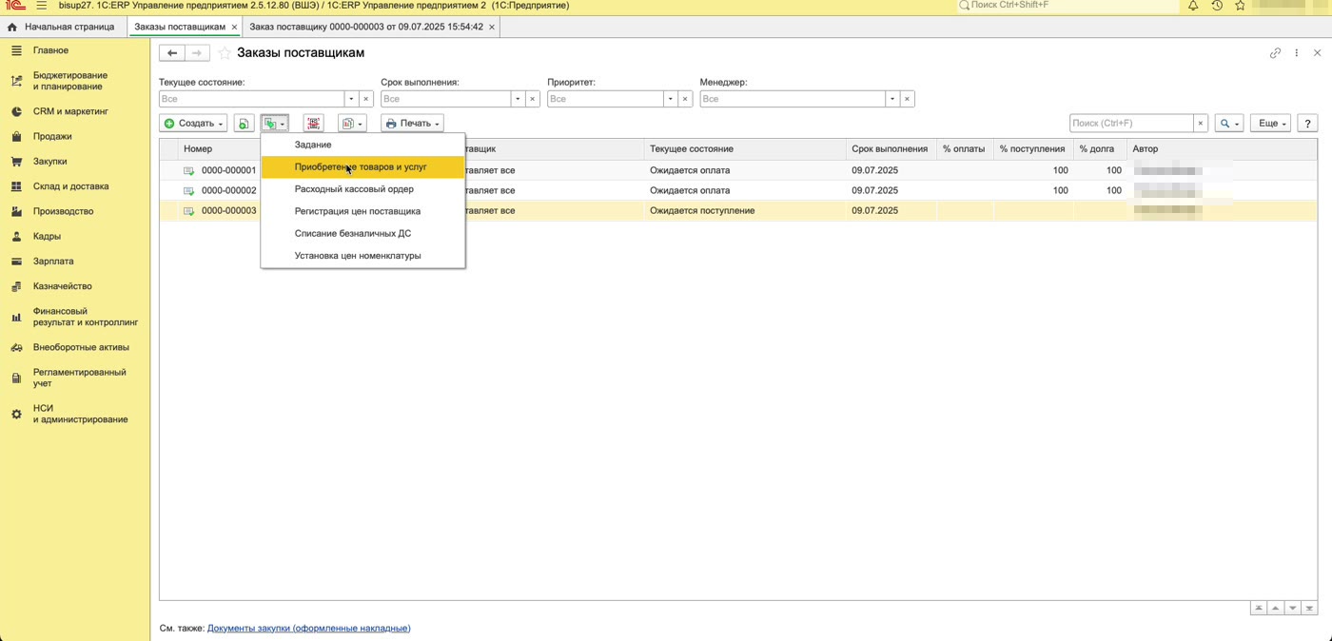The width and height of the screenshot is (1332, 641).
Task: Choose Списание безналичных ДС menu item
Action: [x=362, y=233]
